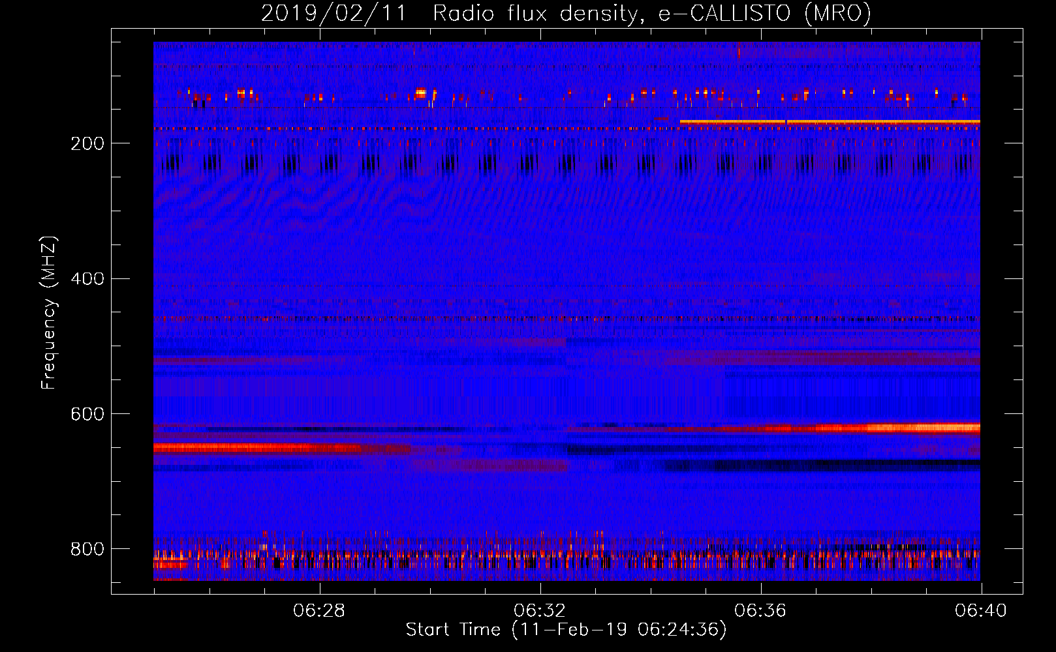Click the 600 frequency tick label
This screenshot has height=652, width=1056.
pyautogui.click(x=87, y=415)
